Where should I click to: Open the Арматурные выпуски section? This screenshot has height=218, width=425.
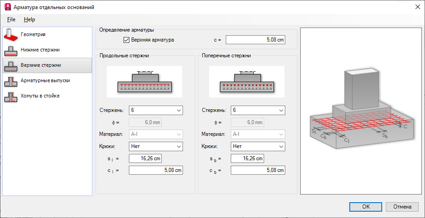[x=47, y=81]
